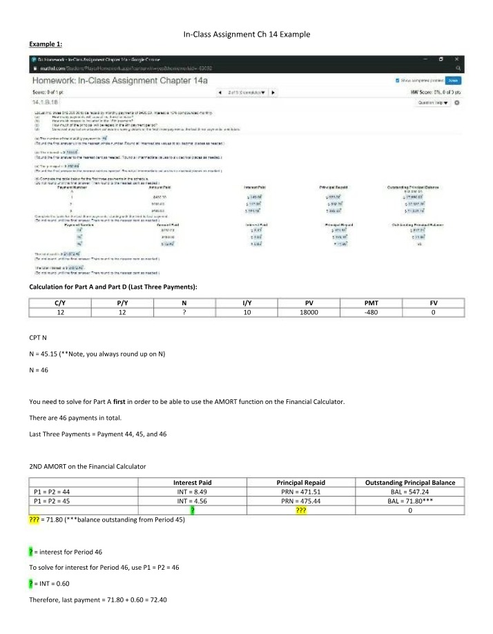Screen dimensions: 493x634
Task: Click the I/Y cell showing 10
Action: click(247, 312)
